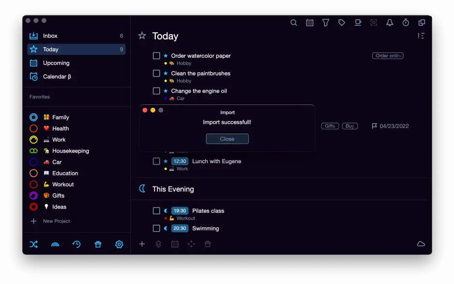Collapse the This Evening section
The height and width of the screenshot is (284, 454).
click(173, 189)
